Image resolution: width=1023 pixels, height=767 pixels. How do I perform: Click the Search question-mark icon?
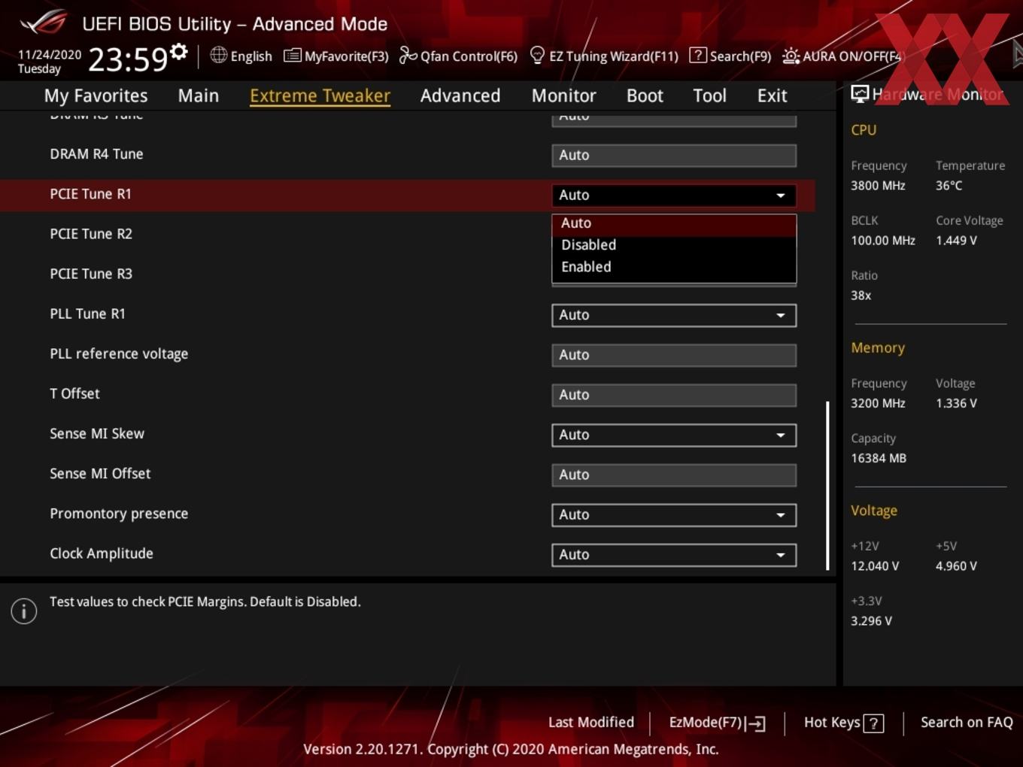click(698, 56)
